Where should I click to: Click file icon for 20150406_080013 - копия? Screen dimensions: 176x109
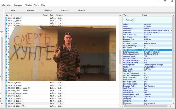point(6,91)
